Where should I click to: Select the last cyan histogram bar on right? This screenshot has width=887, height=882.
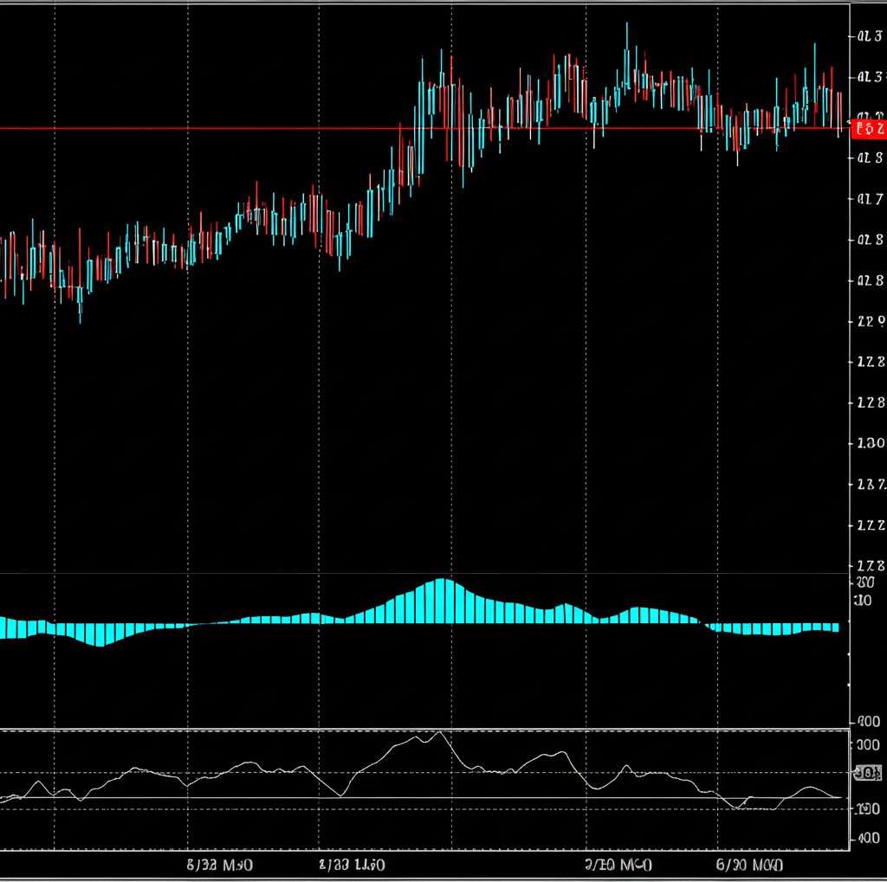tap(835, 627)
